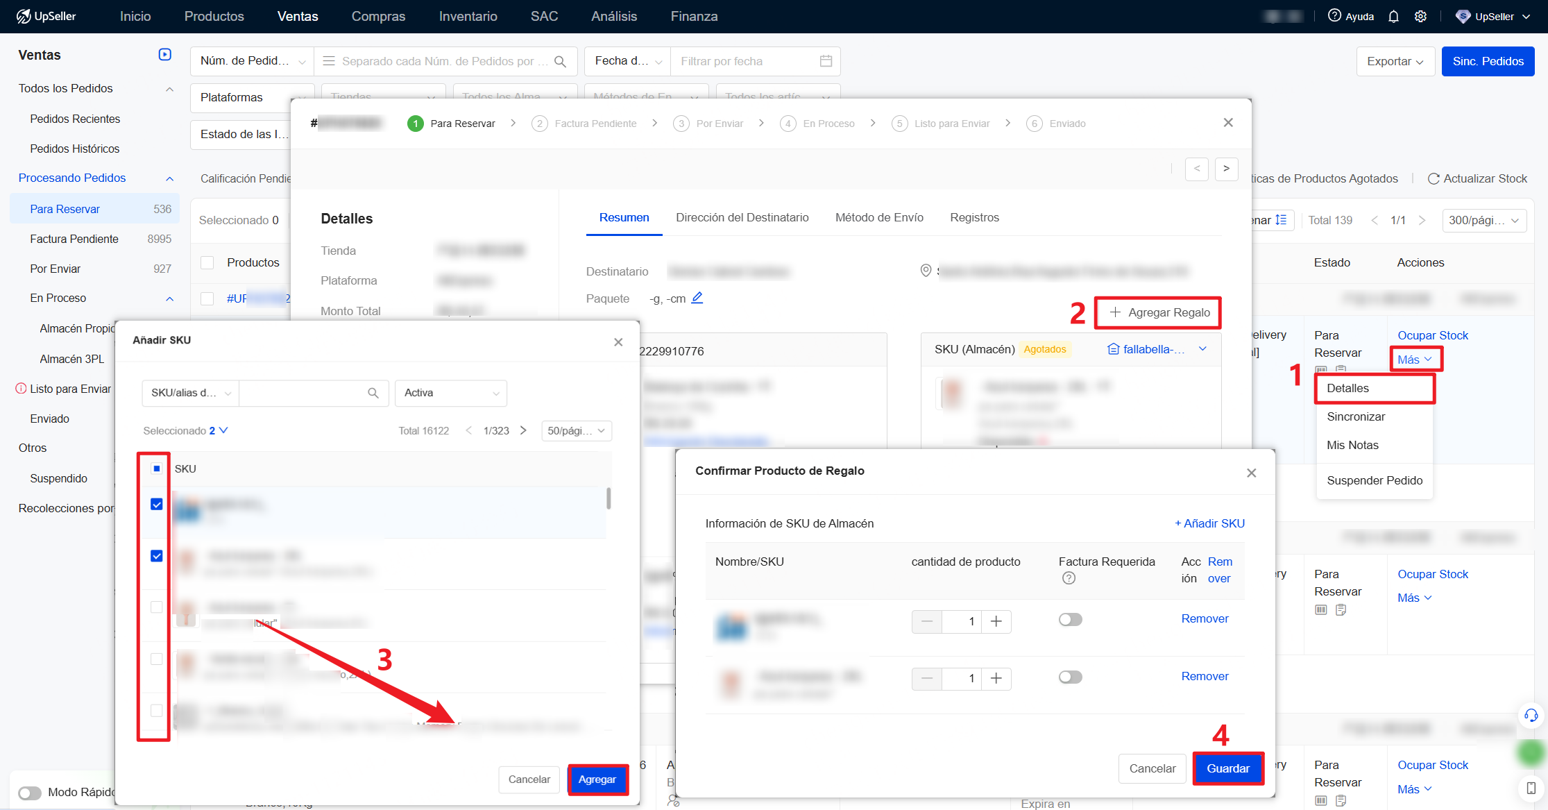
Task: Select Suspender Pedido from Más menu
Action: pyautogui.click(x=1374, y=480)
